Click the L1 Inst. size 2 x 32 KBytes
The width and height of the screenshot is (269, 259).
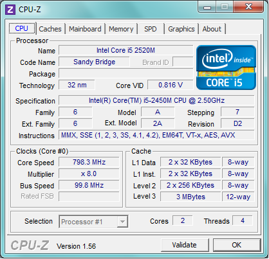pos(190,174)
